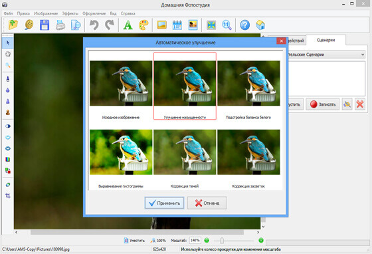This screenshot has height=254, width=372.
Task: Click the edit scenario icon beside Записать
Action: tap(347, 104)
